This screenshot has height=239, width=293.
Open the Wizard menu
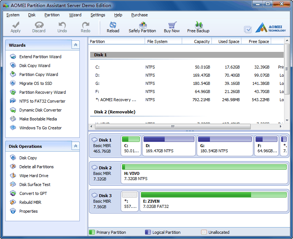[x=75, y=15]
